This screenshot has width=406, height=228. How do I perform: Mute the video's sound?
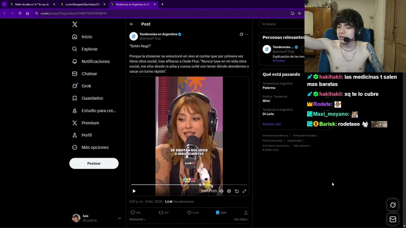pyautogui.click(x=221, y=191)
